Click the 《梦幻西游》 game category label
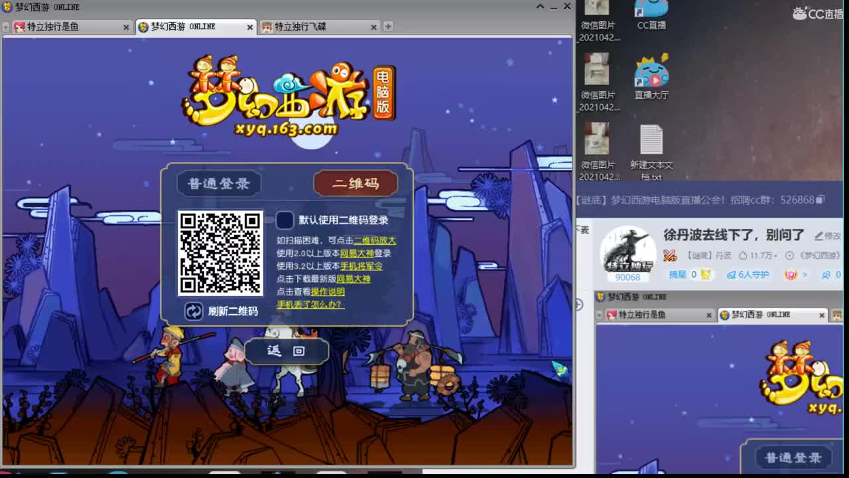This screenshot has width=849, height=478. pos(820,256)
